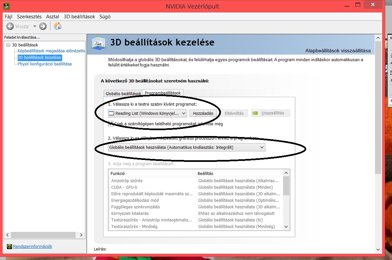Click the NVIDIA app icon in title bar
This screenshot has height=260, width=392.
click(7, 6)
